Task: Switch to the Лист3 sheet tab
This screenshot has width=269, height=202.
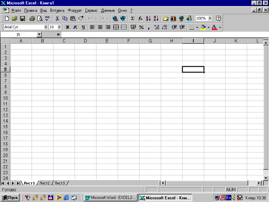Action: tap(60, 183)
